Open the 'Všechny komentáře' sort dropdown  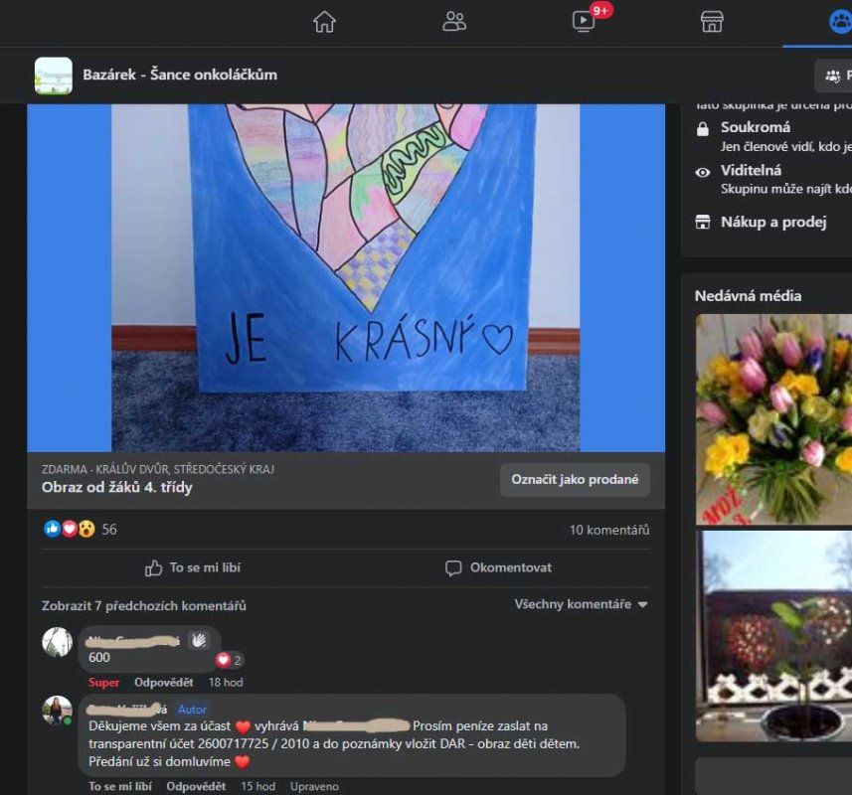pos(581,604)
